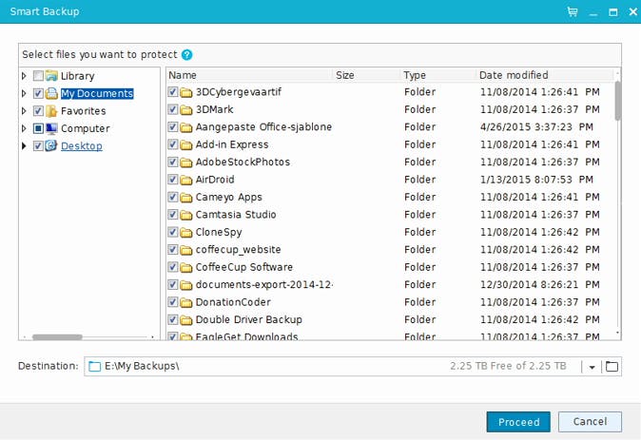Click the tree panel horizontal scrollbar thumb
641x440 pixels.
pyautogui.click(x=57, y=337)
